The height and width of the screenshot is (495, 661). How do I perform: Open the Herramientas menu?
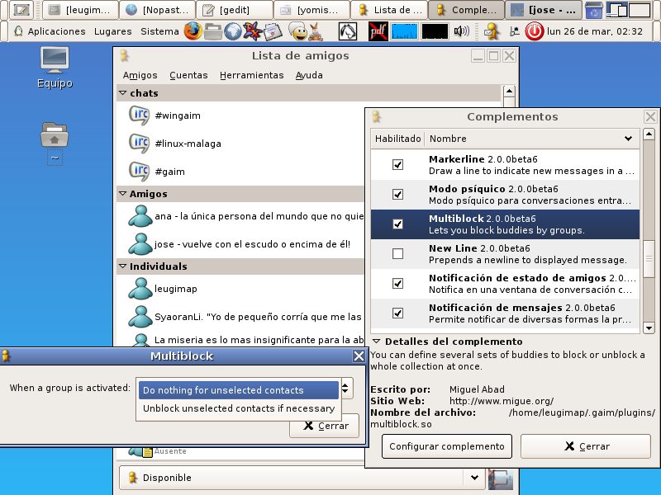click(x=251, y=75)
